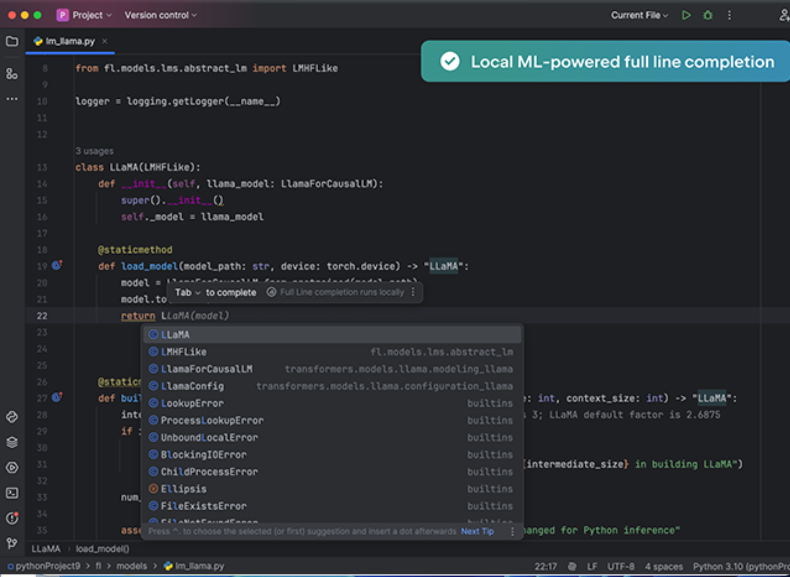Select the ChildProcessError completion suggestion
Screen dimensions: 790x577
pos(332,472)
